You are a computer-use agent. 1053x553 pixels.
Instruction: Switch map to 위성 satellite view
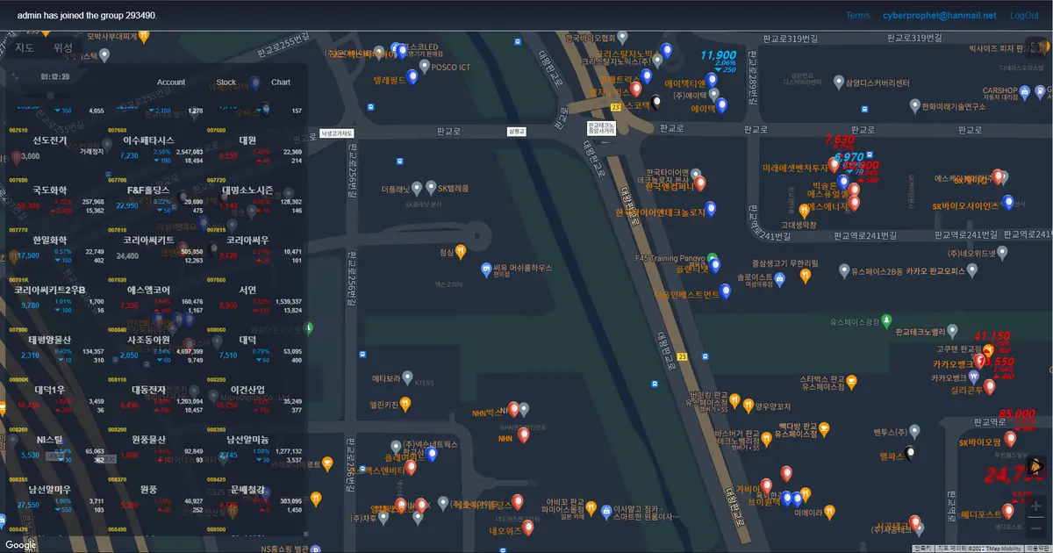point(63,47)
